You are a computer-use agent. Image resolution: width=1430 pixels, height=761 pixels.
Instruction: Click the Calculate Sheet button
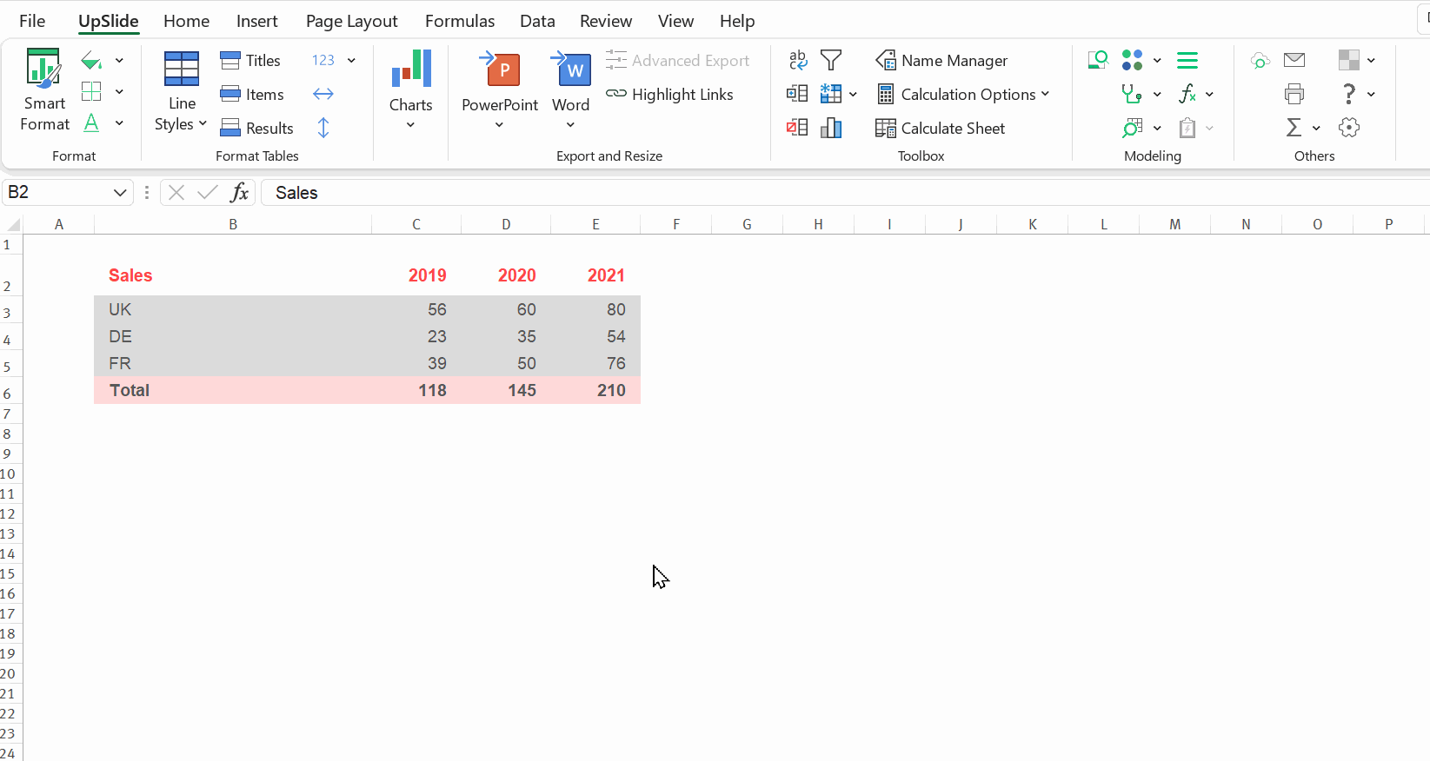940,128
